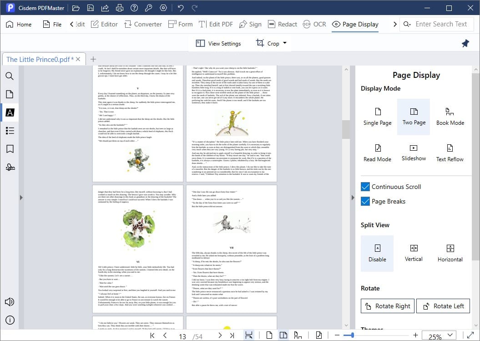Click the save disk icon
Viewport: 480px width, 341px height.
click(90, 8)
